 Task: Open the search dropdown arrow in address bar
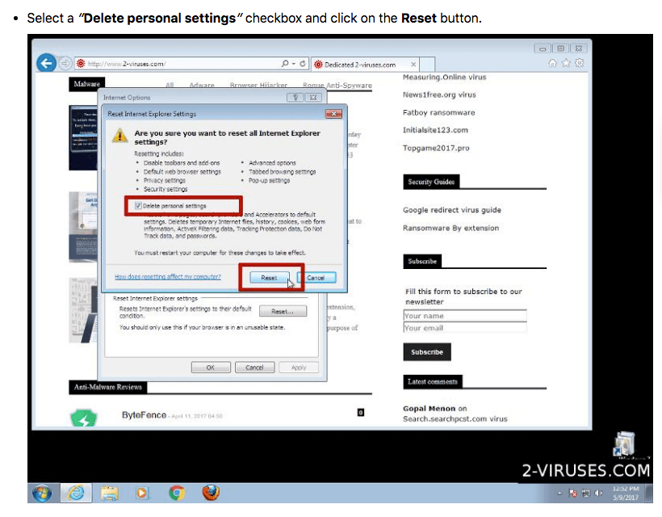(293, 64)
